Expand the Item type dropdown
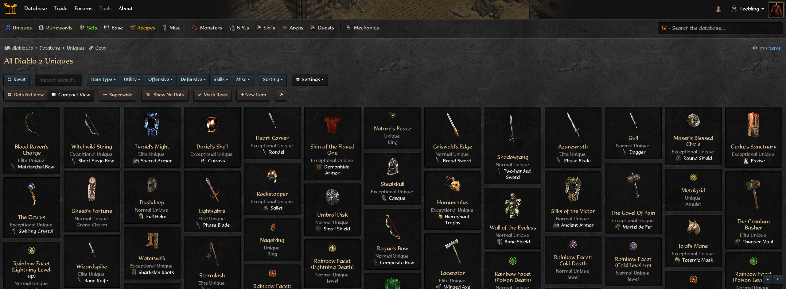786x289 pixels. (103, 80)
